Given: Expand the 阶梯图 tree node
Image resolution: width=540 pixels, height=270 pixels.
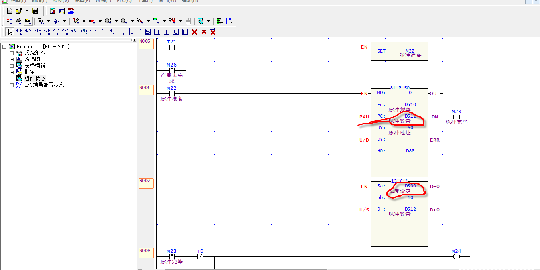Looking at the screenshot, I should [12, 59].
